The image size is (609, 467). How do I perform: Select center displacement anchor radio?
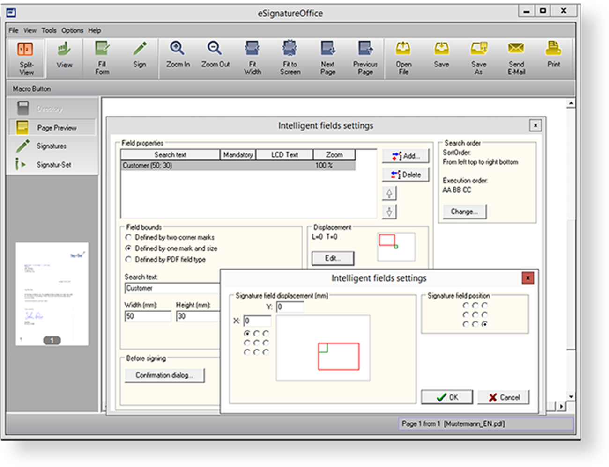point(256,343)
